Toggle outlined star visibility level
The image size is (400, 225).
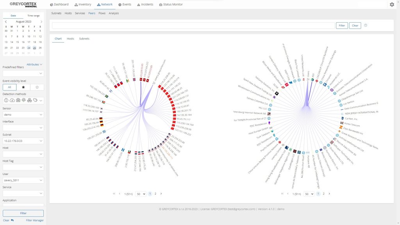37,87
